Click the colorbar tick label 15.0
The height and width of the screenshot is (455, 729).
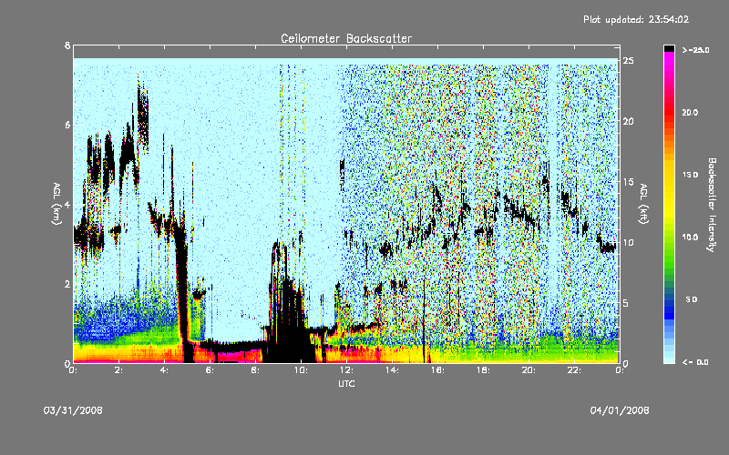(x=690, y=175)
